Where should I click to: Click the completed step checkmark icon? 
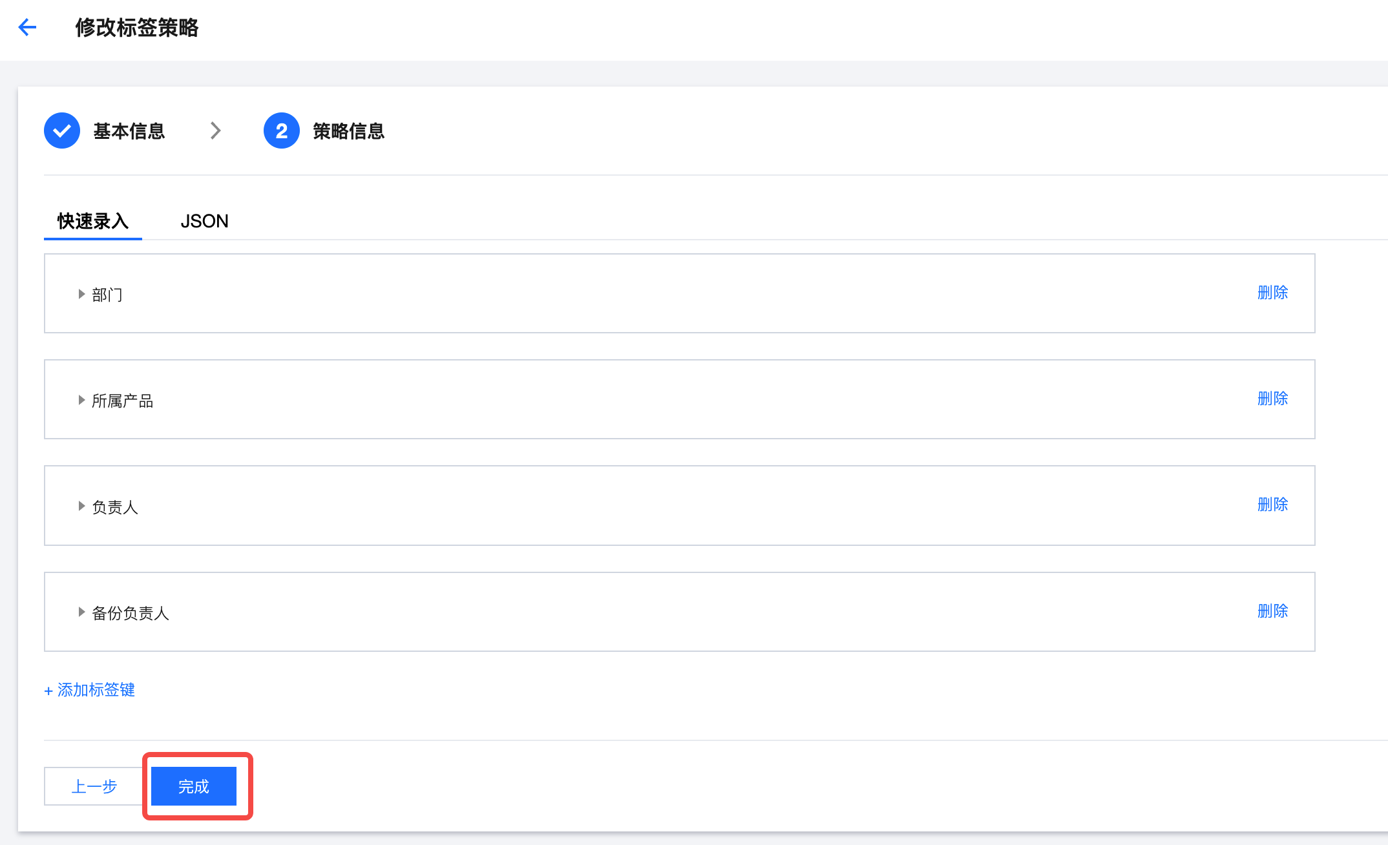tap(62, 130)
